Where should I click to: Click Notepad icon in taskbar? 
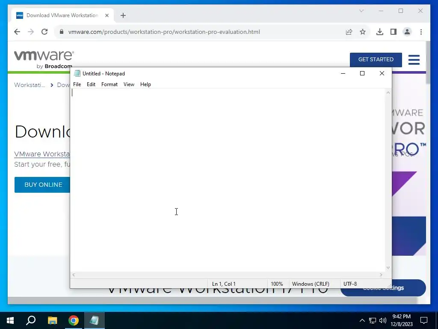click(x=95, y=320)
